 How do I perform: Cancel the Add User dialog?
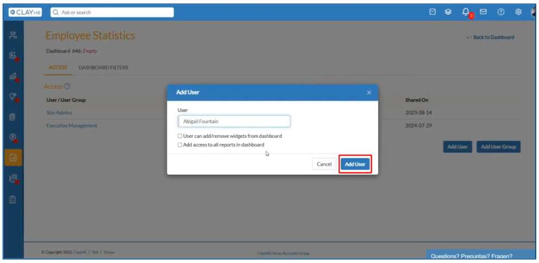point(324,164)
